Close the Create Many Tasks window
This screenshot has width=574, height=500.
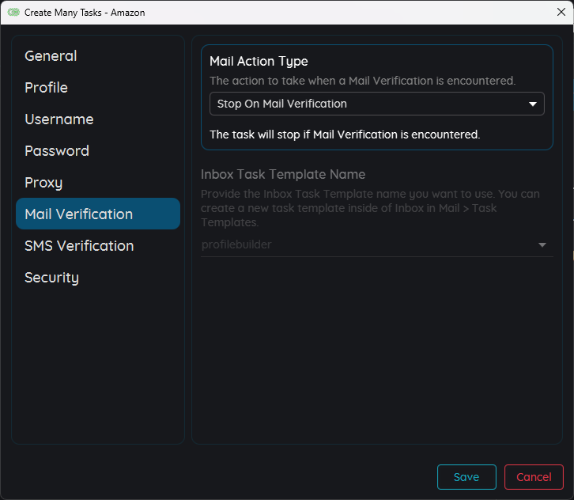point(561,13)
